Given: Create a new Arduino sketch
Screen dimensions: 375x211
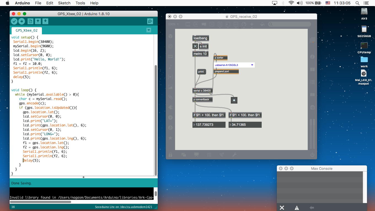Looking at the screenshot, I should 30,21.
